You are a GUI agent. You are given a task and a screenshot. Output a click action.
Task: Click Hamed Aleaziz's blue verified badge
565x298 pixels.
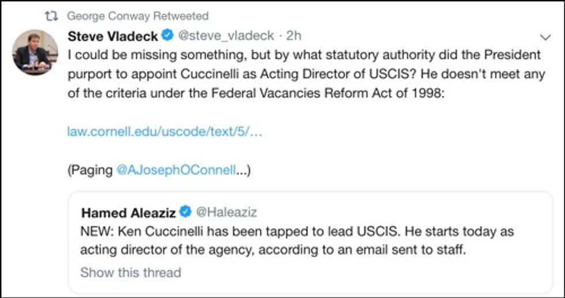coord(185,212)
